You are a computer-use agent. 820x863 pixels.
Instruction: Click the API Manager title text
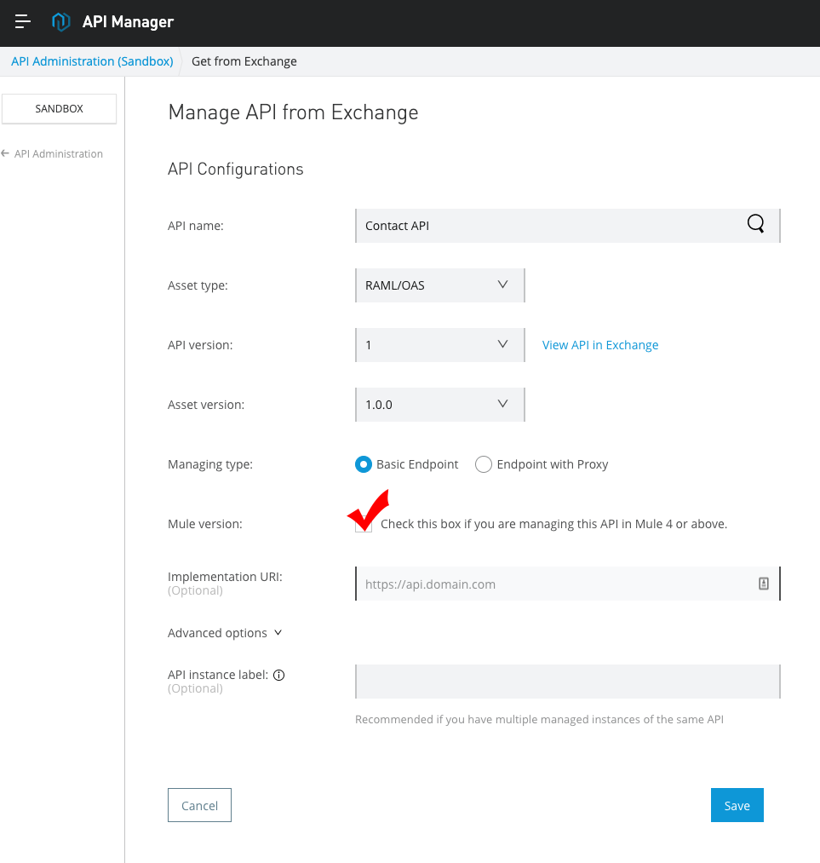point(128,22)
